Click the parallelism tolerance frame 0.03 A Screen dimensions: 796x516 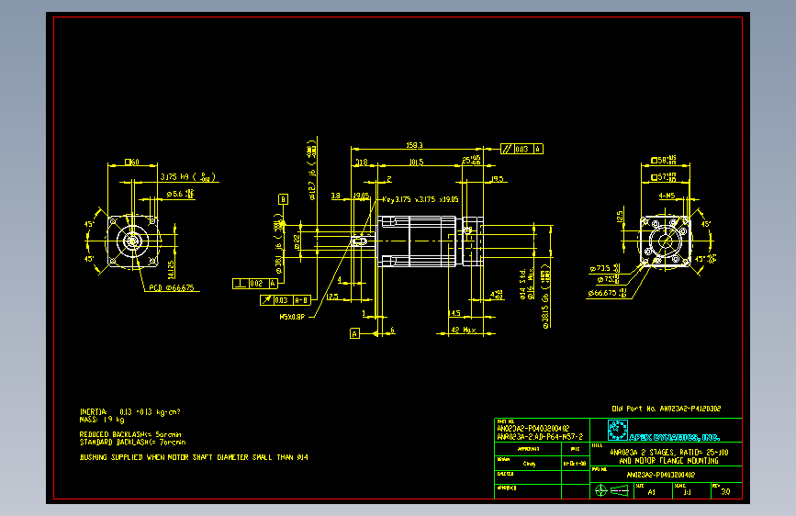(521, 149)
